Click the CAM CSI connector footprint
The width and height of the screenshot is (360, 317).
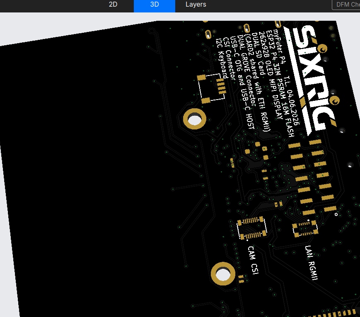[252, 228]
